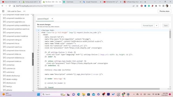Click the share page icon in address bar
Image resolution: width=173 pixels, height=97 pixels.
[x=134, y=6]
